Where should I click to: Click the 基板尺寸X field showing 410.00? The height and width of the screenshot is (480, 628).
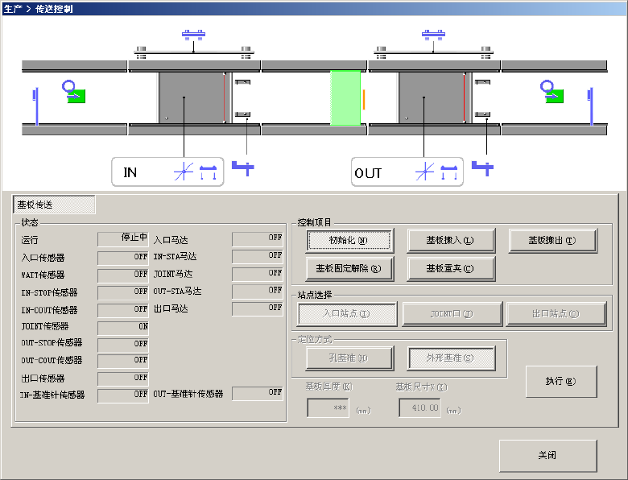point(419,408)
